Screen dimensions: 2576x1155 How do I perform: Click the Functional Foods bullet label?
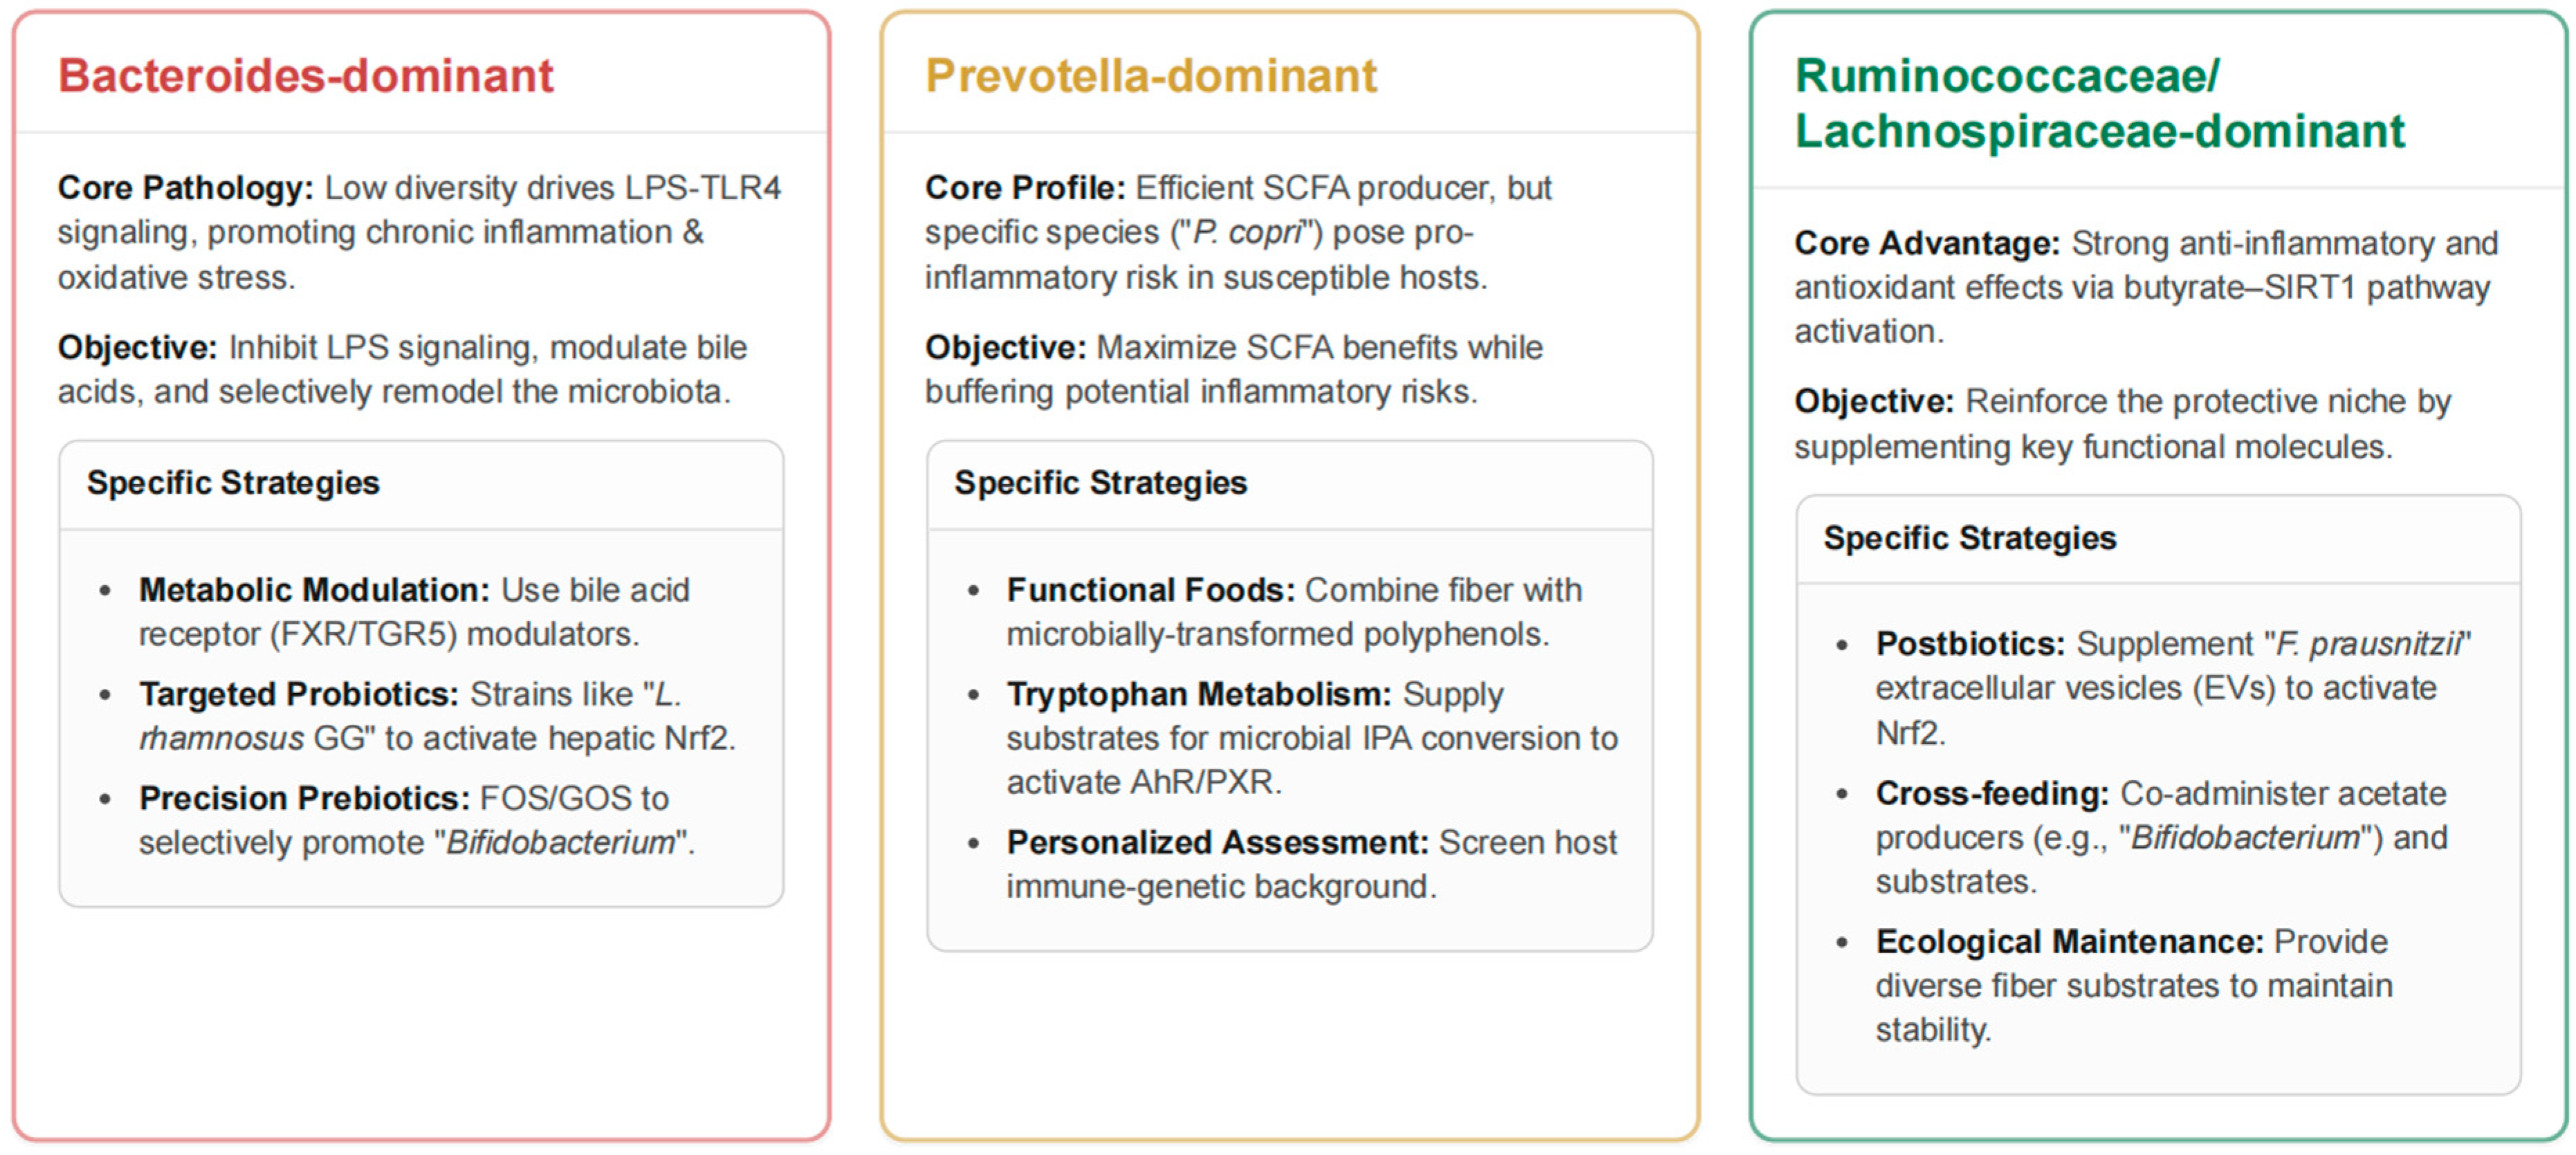click(x=1150, y=590)
